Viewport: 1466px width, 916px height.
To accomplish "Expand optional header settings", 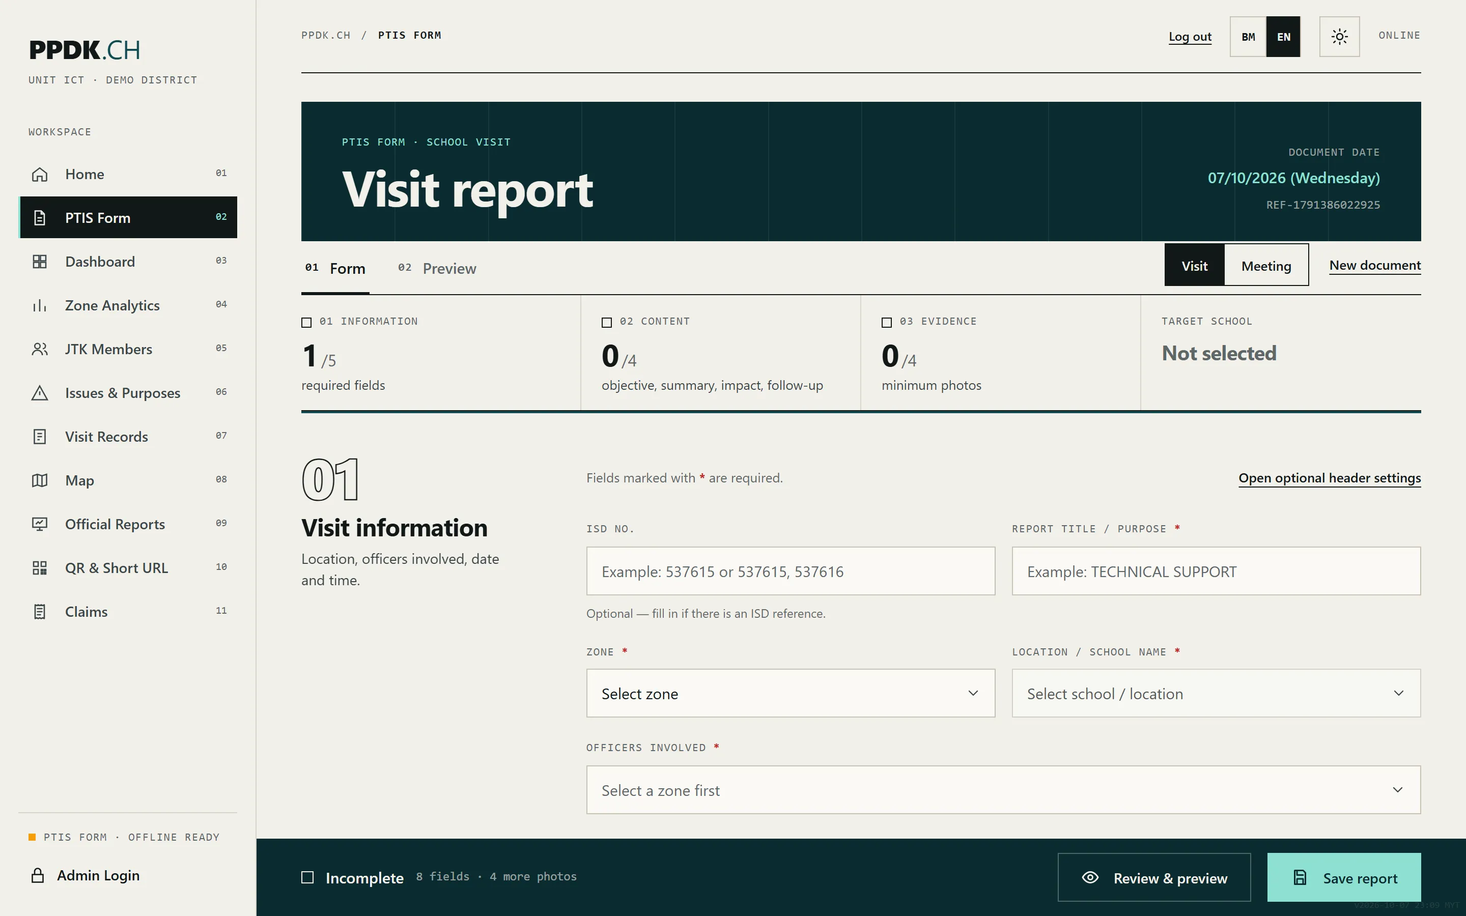I will 1329,478.
